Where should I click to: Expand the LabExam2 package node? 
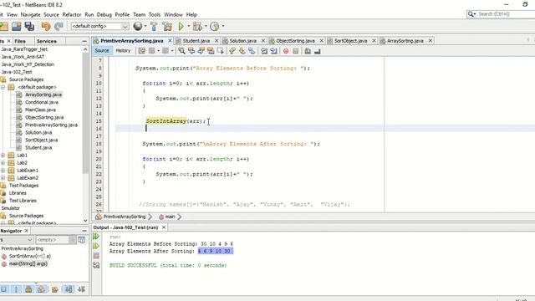point(3,178)
